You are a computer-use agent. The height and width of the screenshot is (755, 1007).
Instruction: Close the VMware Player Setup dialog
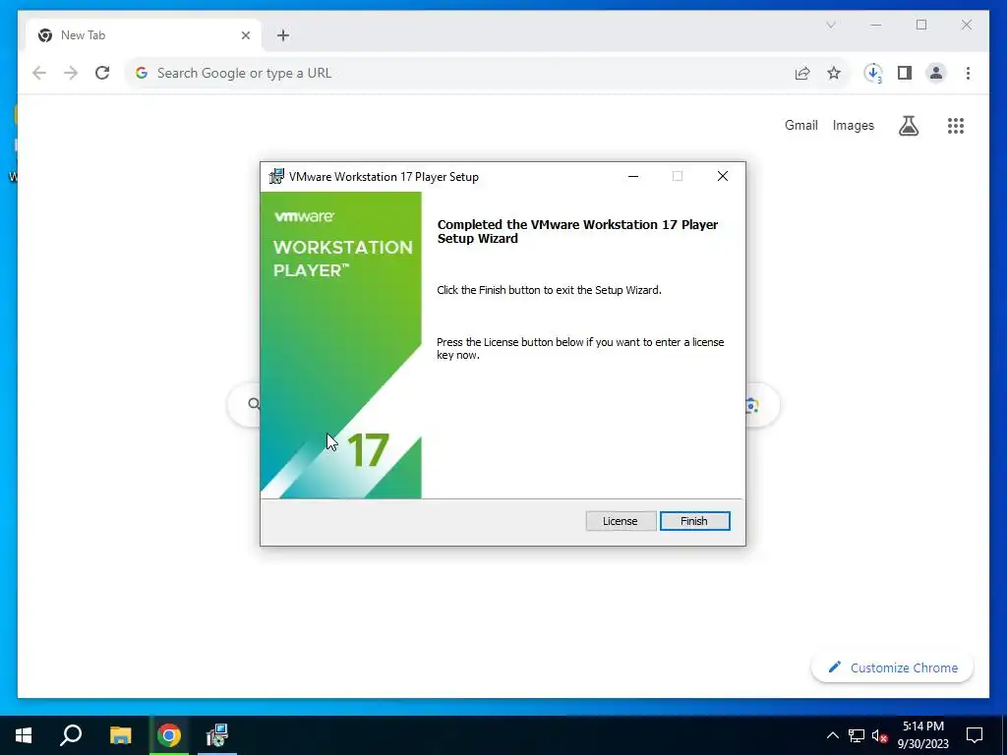(x=723, y=176)
